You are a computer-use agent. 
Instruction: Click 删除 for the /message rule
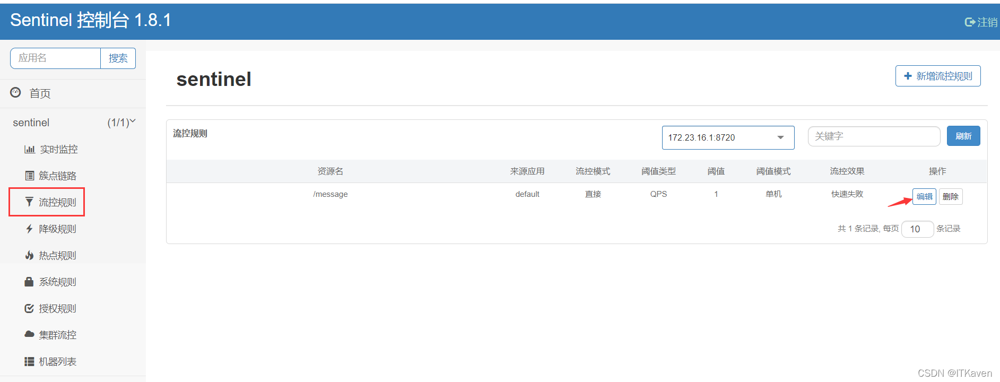coord(951,196)
